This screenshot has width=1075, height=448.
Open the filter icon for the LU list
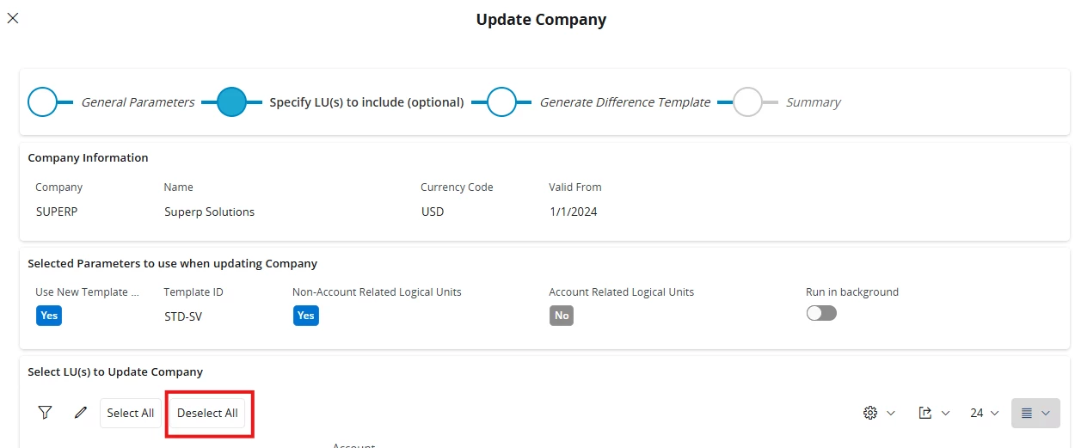click(x=45, y=413)
